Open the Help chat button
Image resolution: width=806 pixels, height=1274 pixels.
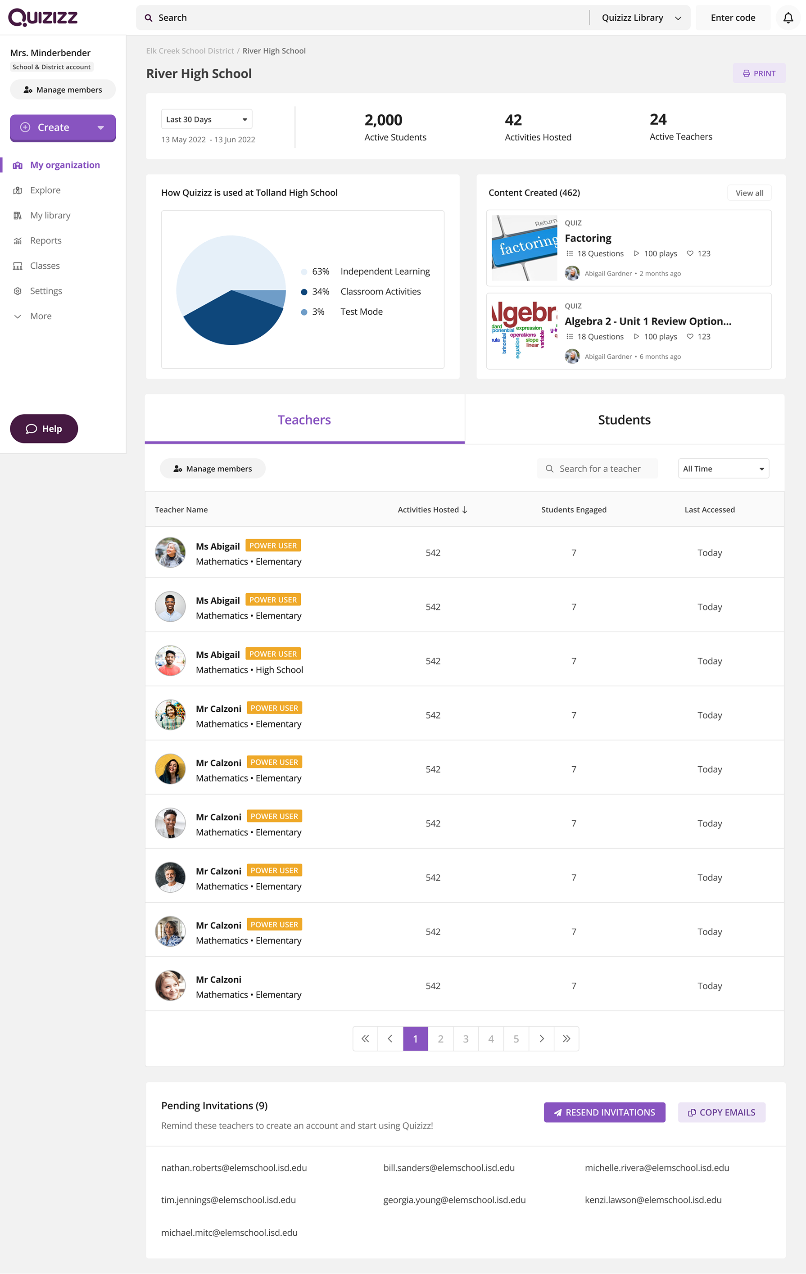[44, 429]
